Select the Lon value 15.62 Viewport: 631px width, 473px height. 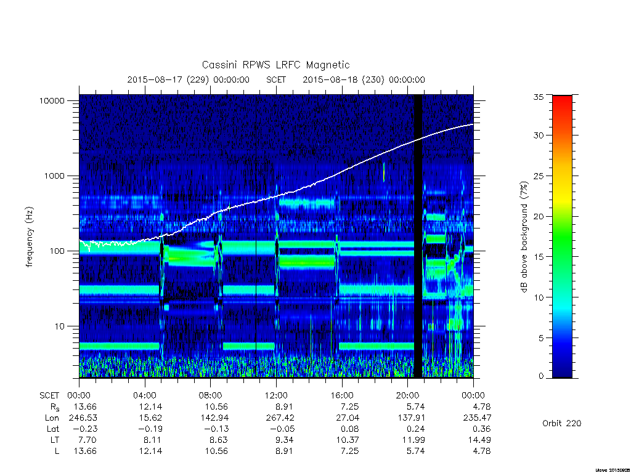150,418
